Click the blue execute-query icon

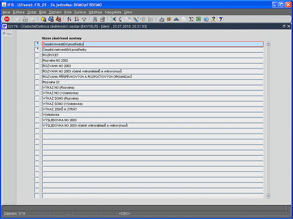[x=51, y=19]
